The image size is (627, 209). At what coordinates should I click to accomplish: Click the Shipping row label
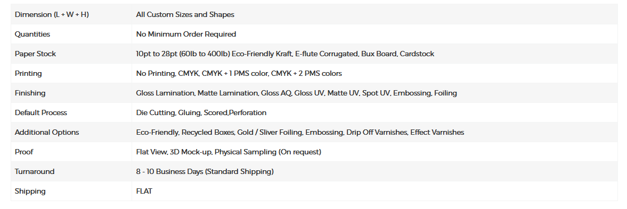point(30,191)
